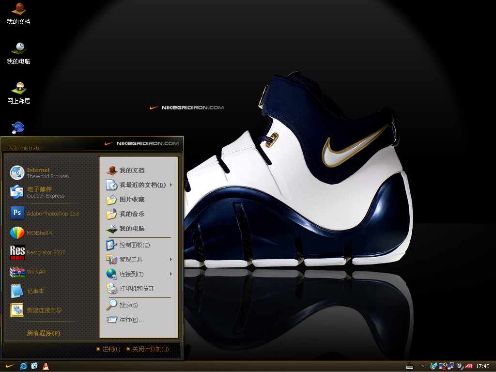Start the 新建连接向导 wizard

36,310
